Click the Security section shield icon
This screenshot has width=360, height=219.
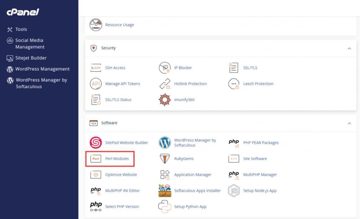(x=94, y=48)
